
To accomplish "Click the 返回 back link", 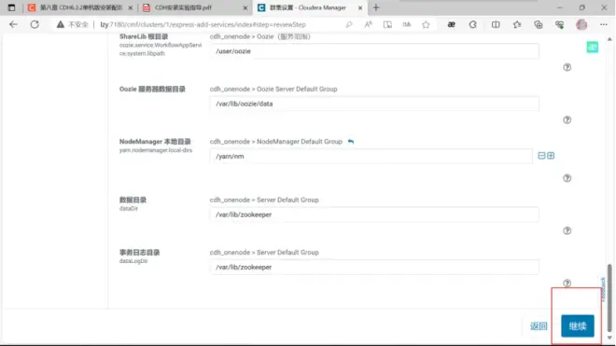I will tap(539, 326).
